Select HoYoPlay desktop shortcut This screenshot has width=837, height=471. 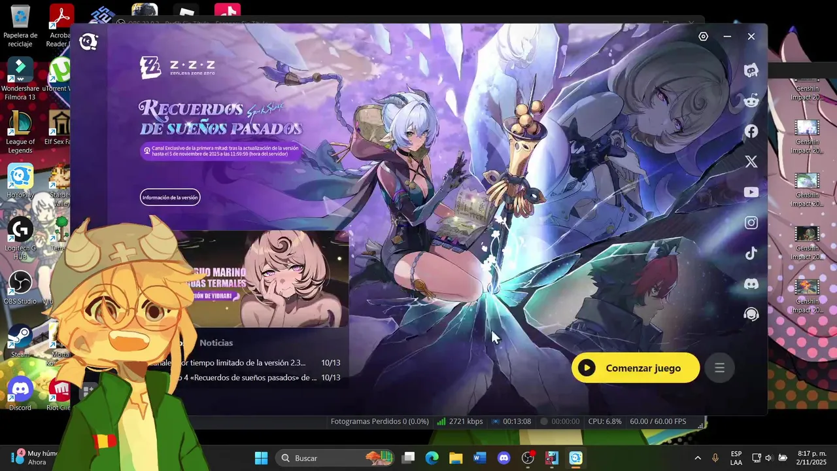(x=20, y=181)
